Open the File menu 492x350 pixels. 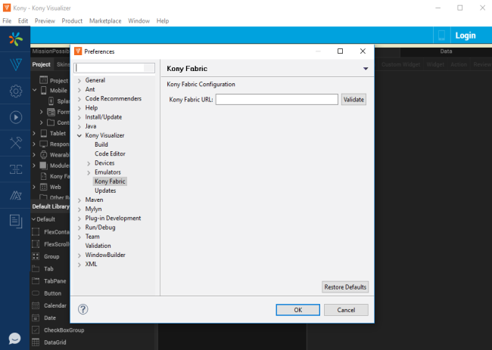coord(7,21)
